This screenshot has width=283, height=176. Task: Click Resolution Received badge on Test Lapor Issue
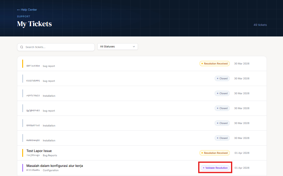tap(214, 153)
